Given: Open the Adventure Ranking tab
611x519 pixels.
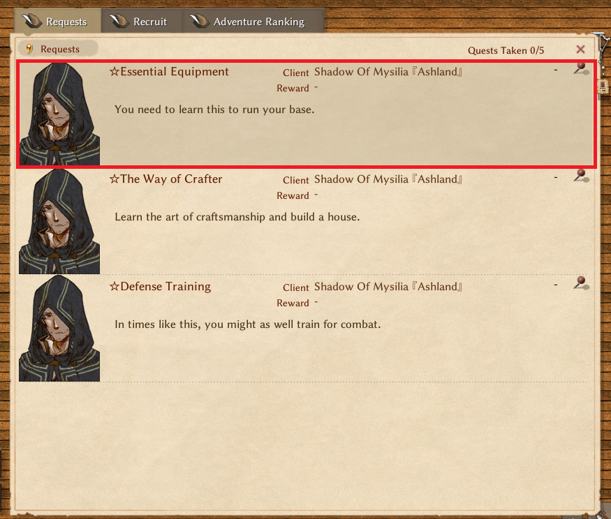Looking at the screenshot, I should (x=253, y=21).
